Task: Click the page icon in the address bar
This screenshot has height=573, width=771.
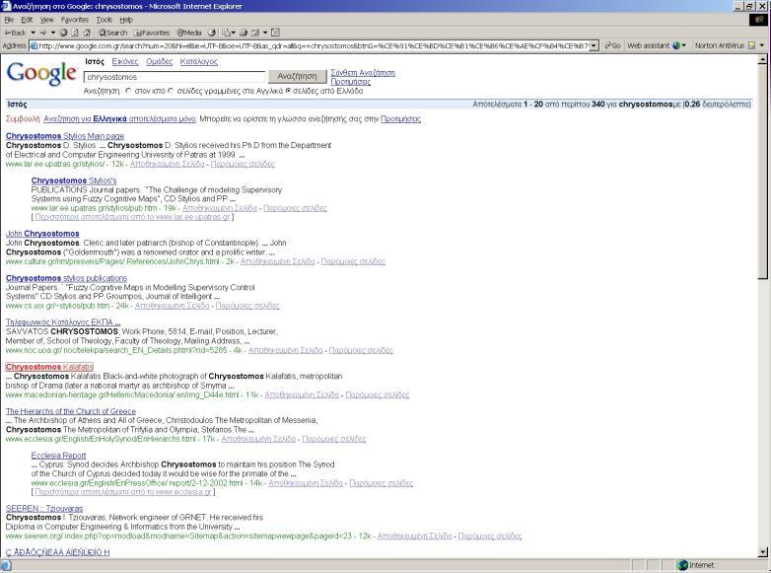Action: click(x=34, y=45)
